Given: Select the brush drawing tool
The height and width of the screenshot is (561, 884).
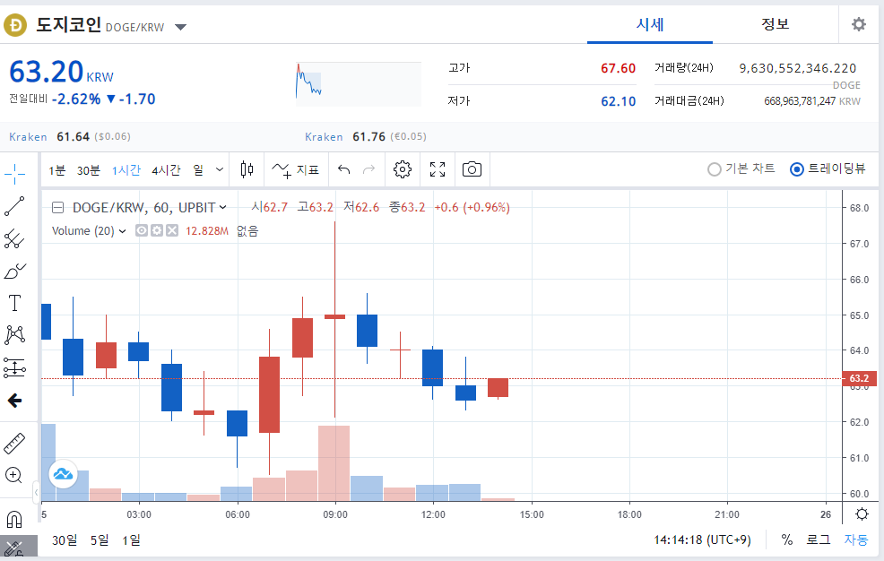Looking at the screenshot, I should [x=14, y=271].
